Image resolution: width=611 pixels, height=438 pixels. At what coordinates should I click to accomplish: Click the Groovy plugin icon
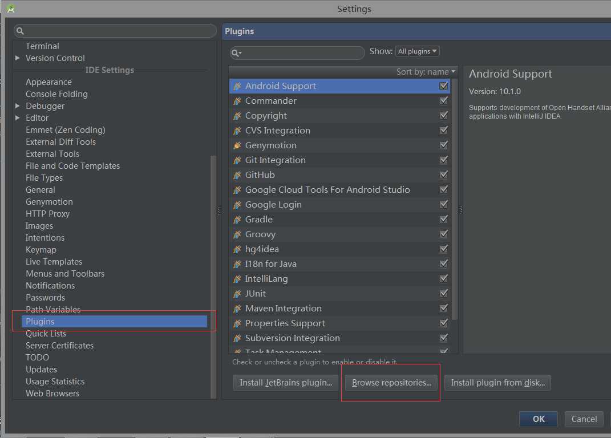coord(237,234)
